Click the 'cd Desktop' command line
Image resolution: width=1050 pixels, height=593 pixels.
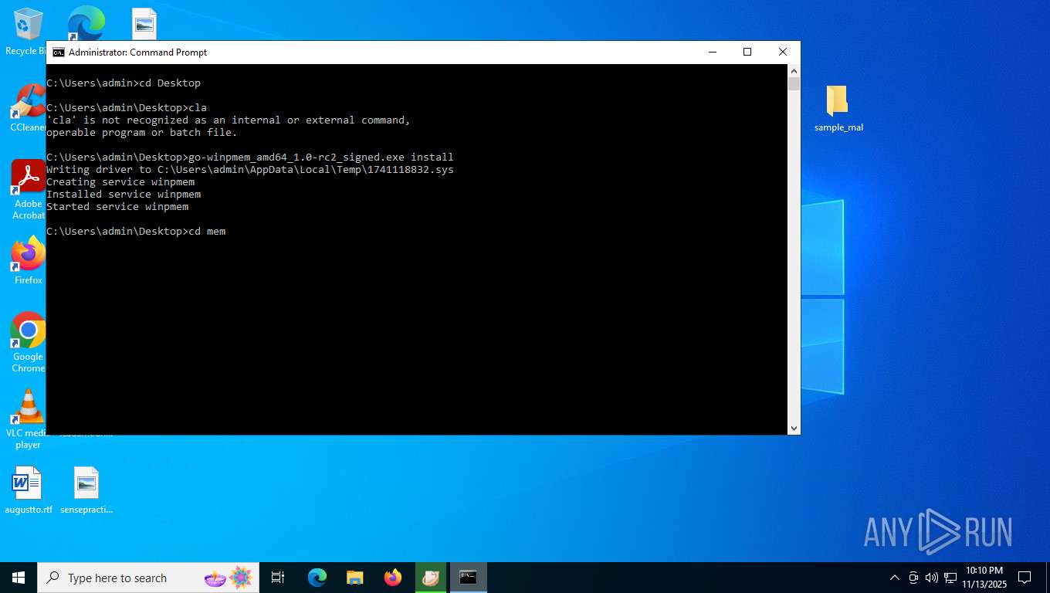point(124,83)
